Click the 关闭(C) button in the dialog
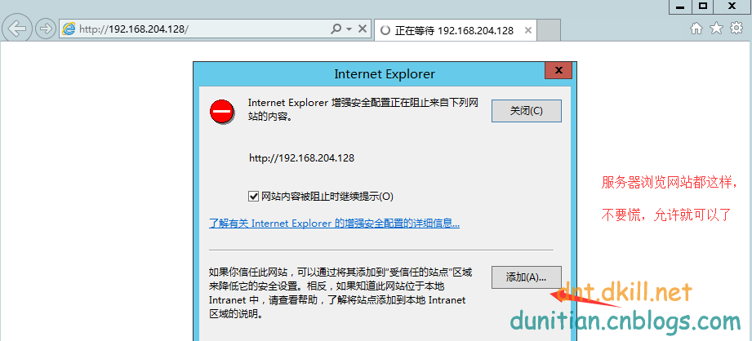The image size is (752, 341). [526, 111]
